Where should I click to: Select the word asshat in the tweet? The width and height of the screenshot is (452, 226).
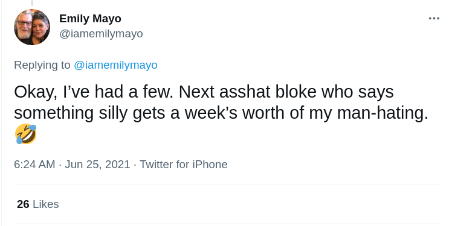click(x=245, y=92)
